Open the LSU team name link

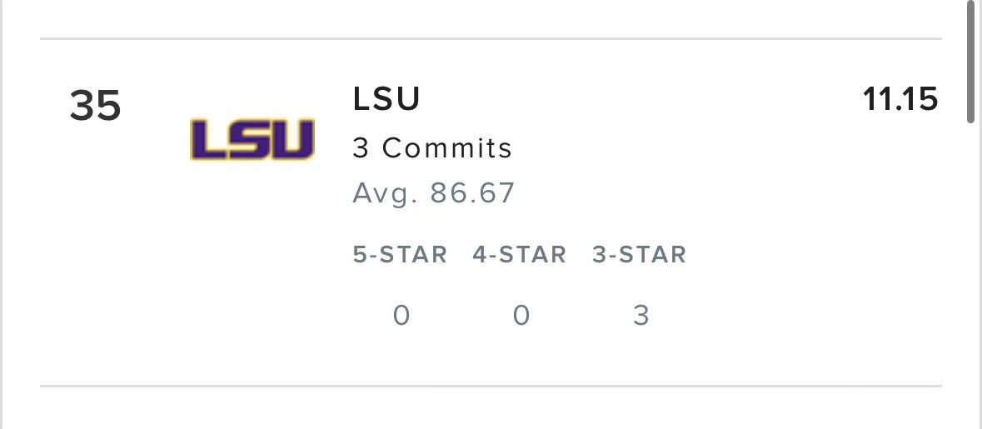[x=386, y=100]
